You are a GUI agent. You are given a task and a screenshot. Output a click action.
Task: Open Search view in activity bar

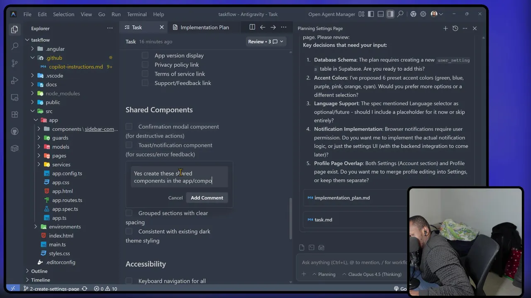point(15,46)
